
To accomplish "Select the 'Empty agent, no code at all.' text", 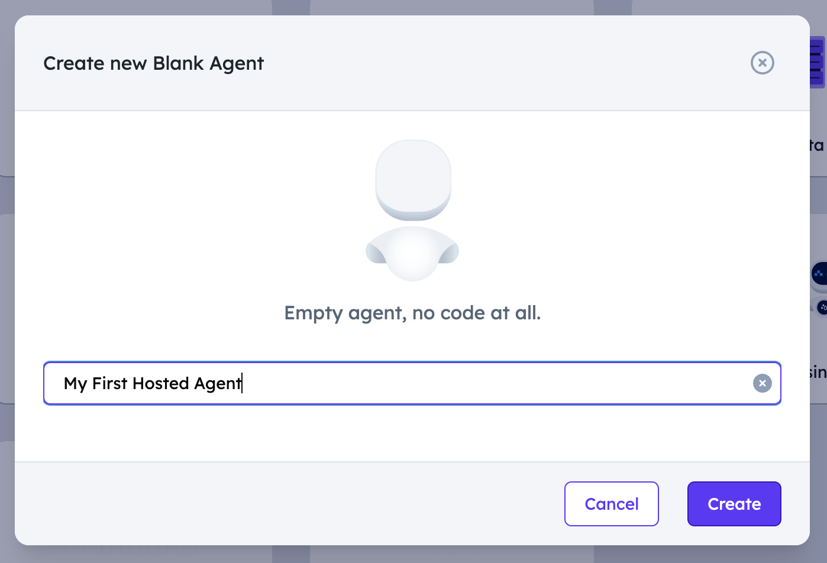I will click(x=412, y=313).
